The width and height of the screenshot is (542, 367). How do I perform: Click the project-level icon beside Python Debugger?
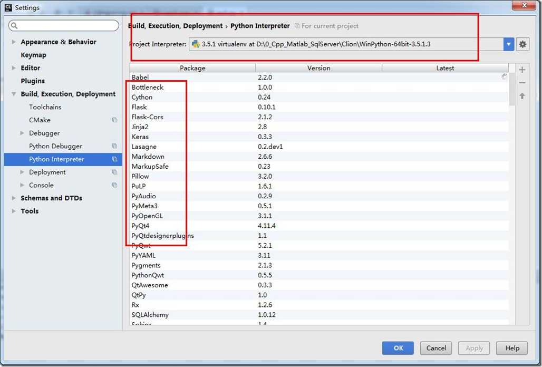tap(114, 146)
